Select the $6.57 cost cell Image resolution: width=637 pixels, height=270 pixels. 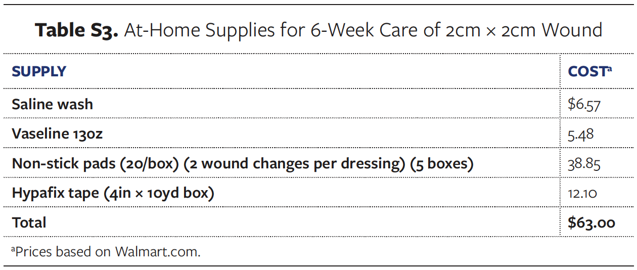coord(584,104)
